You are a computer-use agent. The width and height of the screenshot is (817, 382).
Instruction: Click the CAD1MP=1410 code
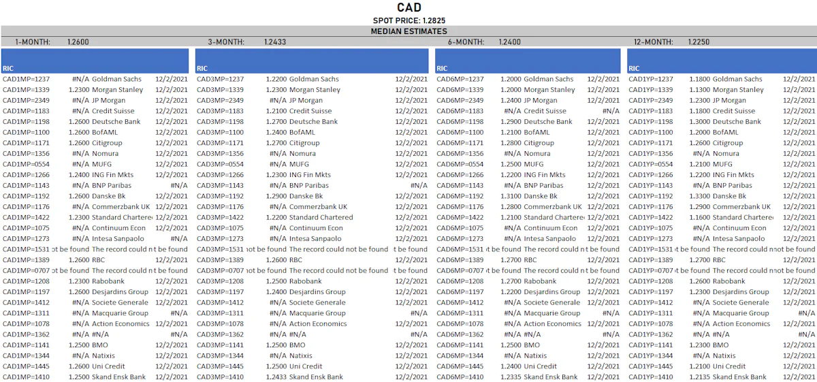click(27, 377)
